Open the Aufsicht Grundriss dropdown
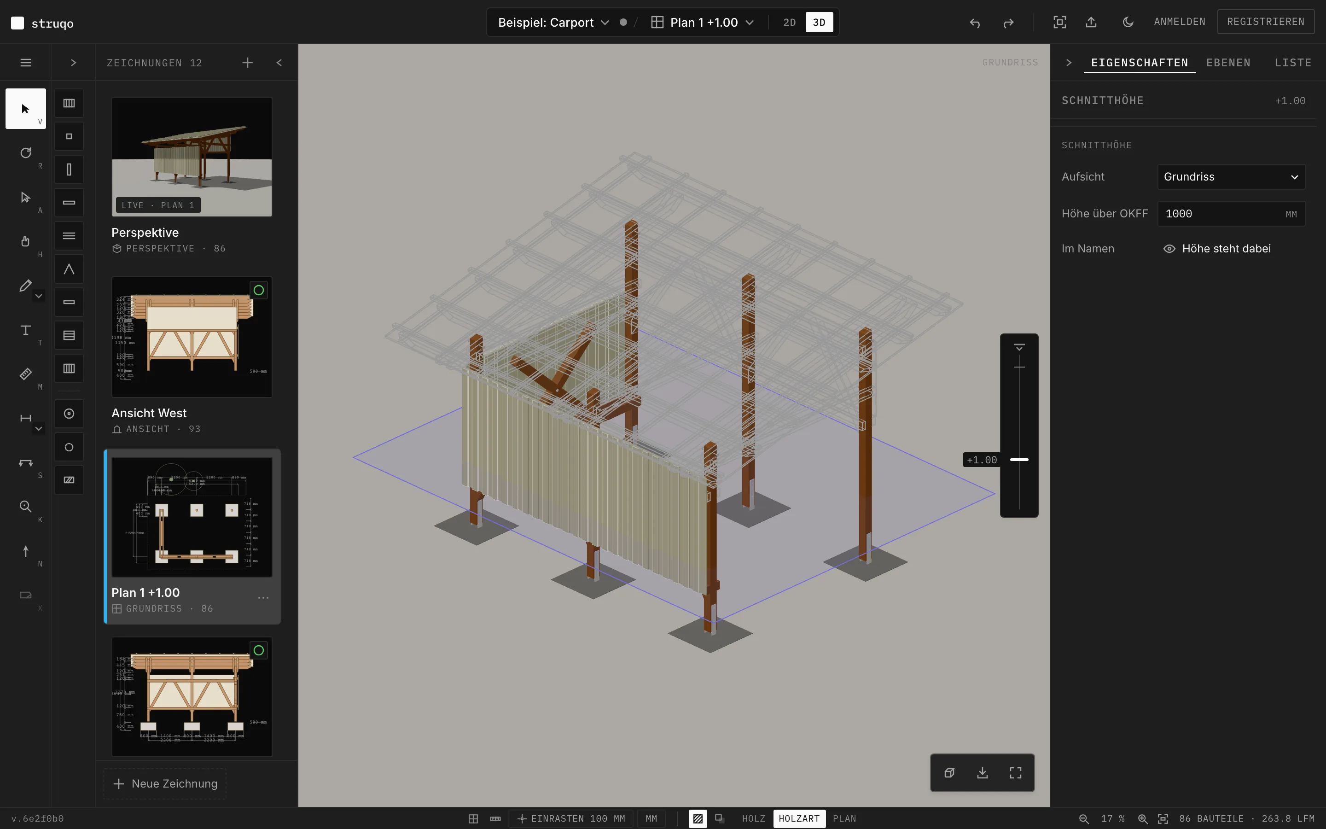 (x=1231, y=176)
